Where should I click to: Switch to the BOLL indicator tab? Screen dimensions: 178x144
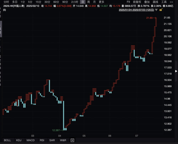(7, 140)
